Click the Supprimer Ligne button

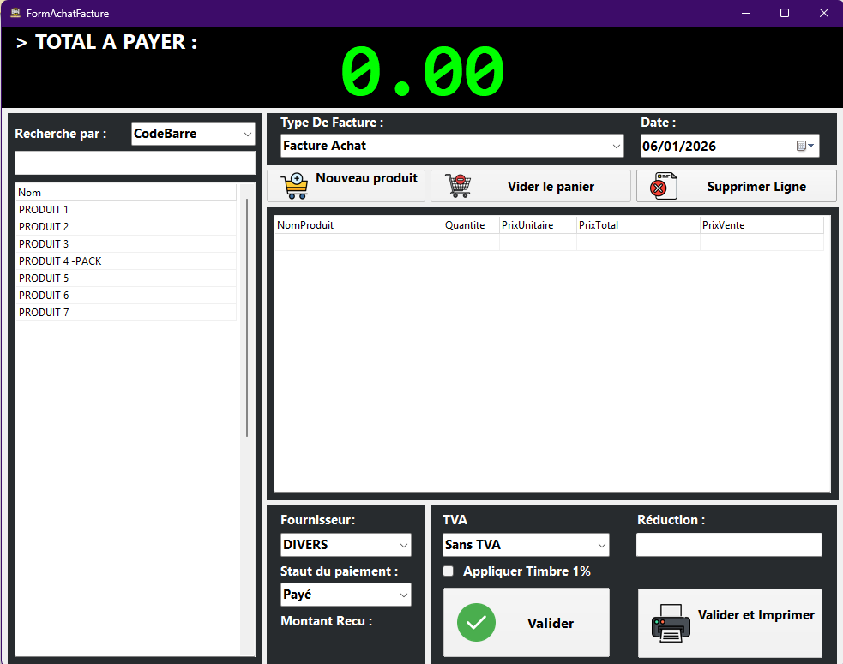[x=756, y=186]
